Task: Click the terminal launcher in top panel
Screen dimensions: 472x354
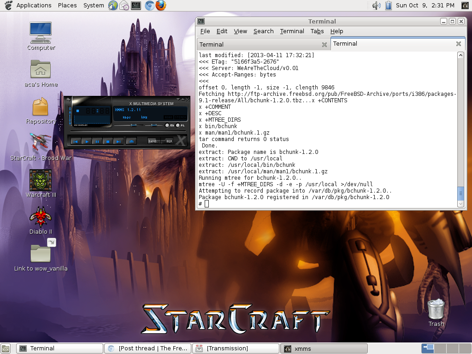Action: point(136,6)
